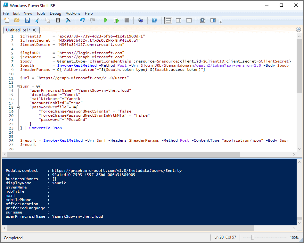
Task: Click the script pane horizontal scroll left arrow
Action: pos(5,154)
